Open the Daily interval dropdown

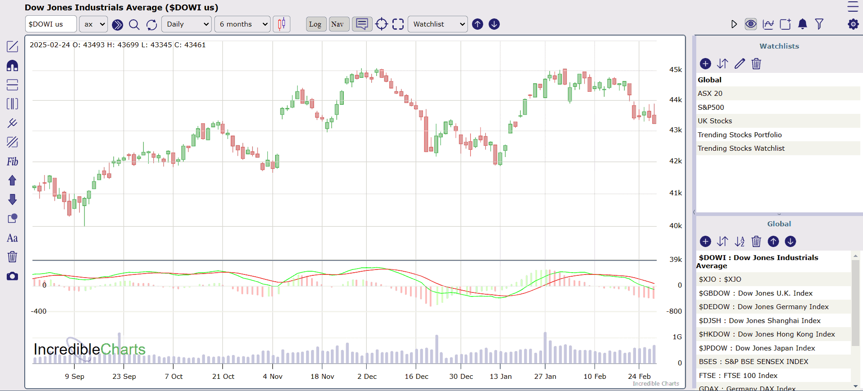click(187, 24)
